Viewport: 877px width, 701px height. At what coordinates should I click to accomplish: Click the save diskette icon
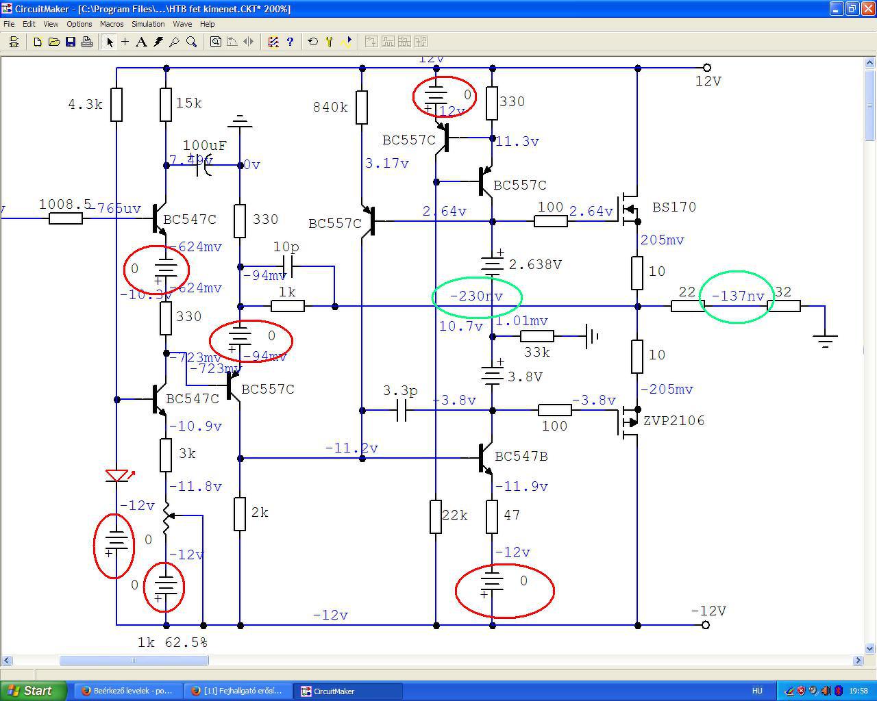click(71, 42)
